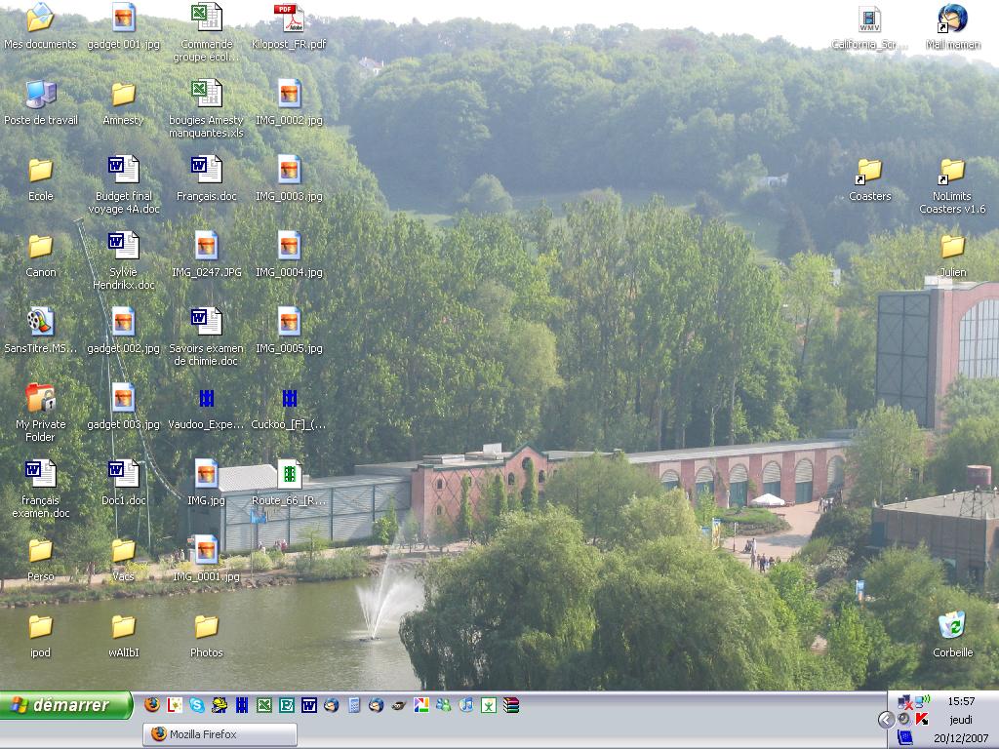Viewport: 999px width, 749px height.
Task: Click the Kaspersky antivirus tray icon
Action: [x=922, y=719]
